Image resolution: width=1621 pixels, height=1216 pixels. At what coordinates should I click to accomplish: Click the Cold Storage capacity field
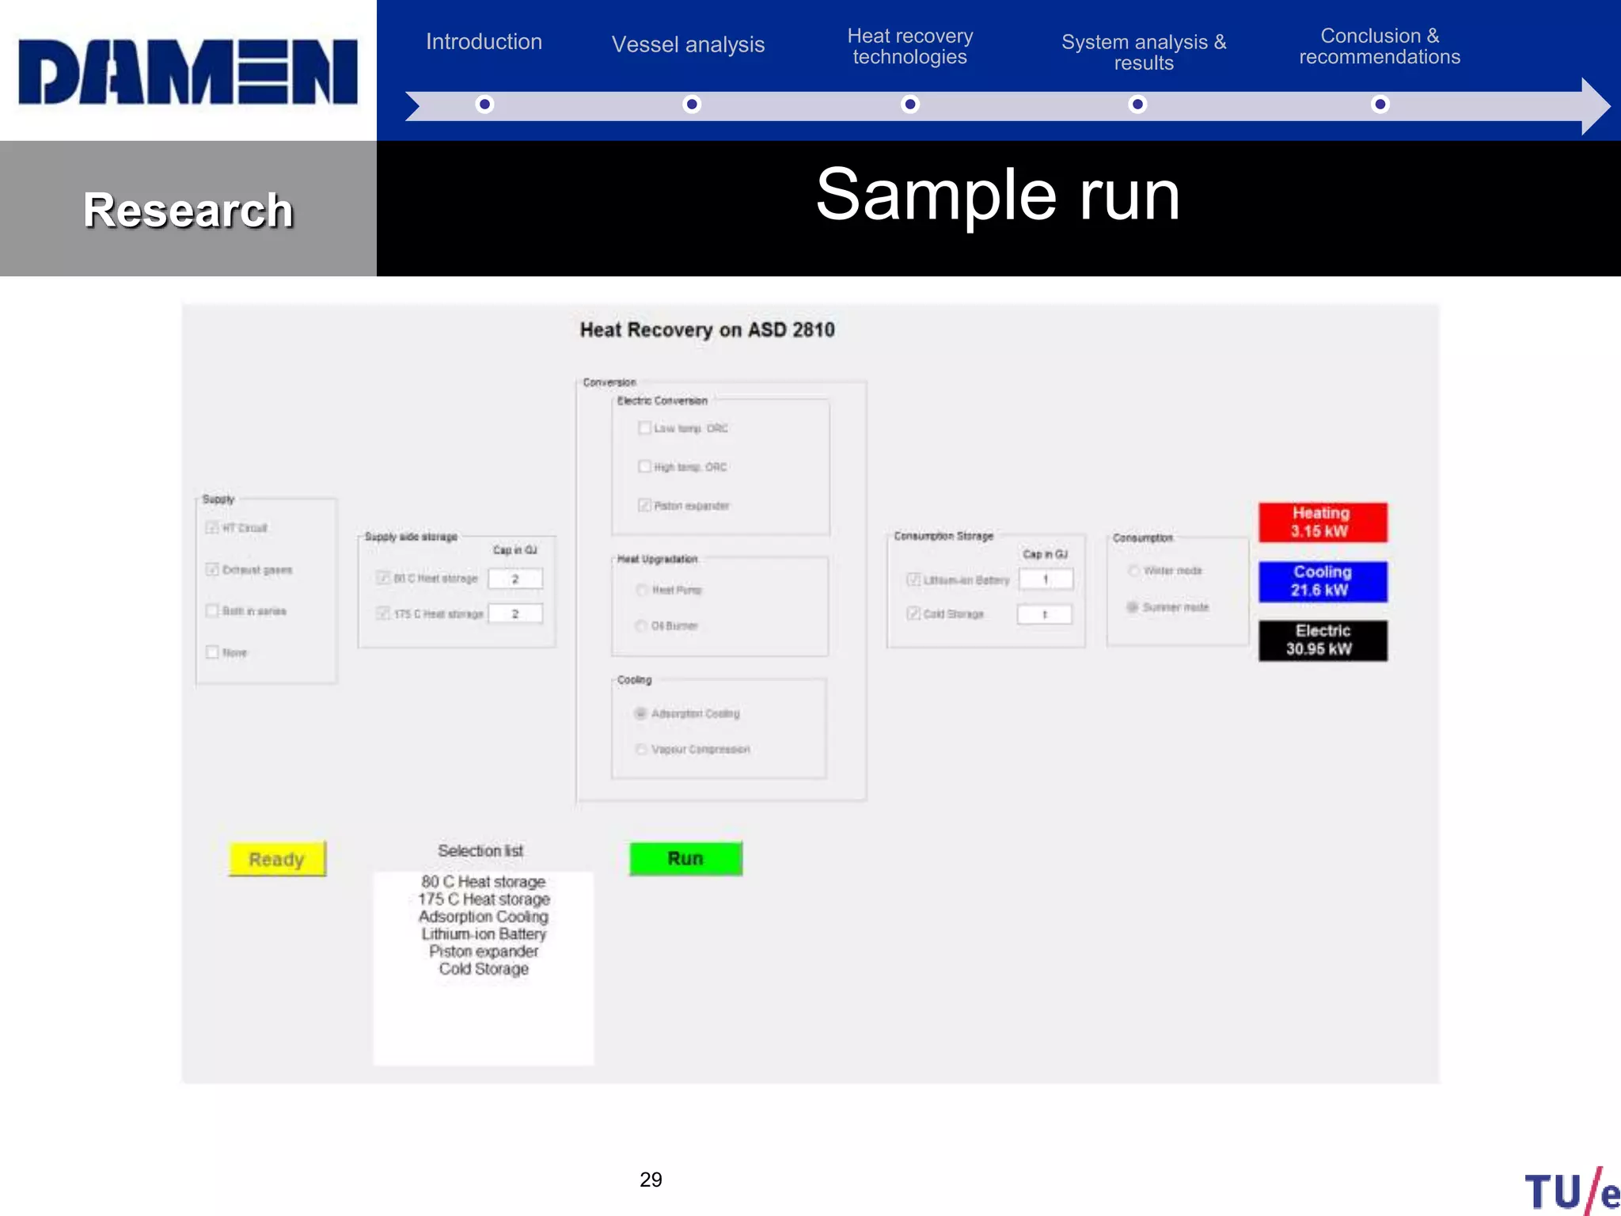click(1045, 614)
